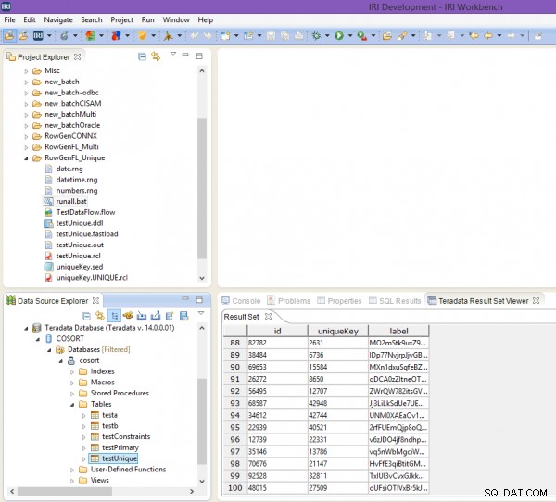Open Data Source Explorer View Menu triangle

pos(201,313)
